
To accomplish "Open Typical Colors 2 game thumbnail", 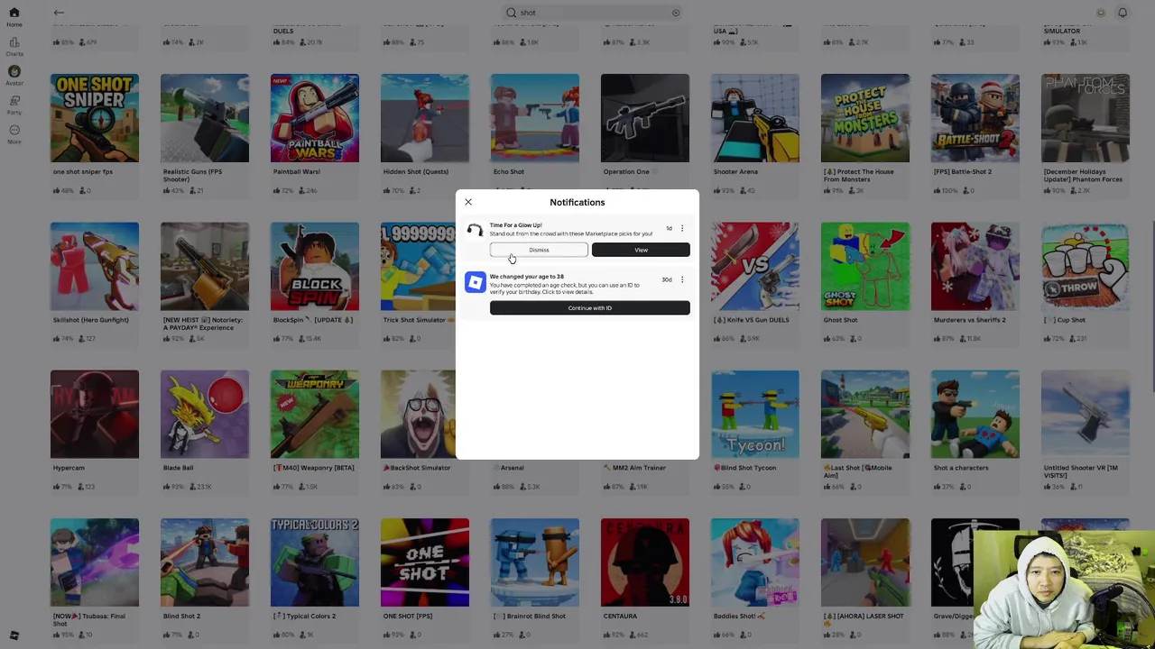I will 315,562.
